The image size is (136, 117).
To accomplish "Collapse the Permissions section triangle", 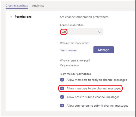I will point(11,17).
